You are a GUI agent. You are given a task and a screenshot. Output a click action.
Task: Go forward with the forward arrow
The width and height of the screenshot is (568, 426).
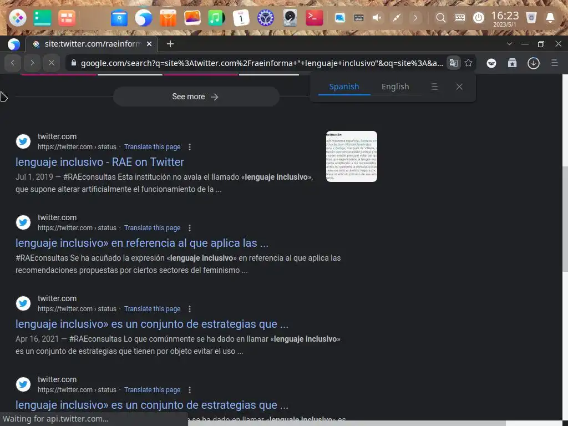(x=32, y=63)
